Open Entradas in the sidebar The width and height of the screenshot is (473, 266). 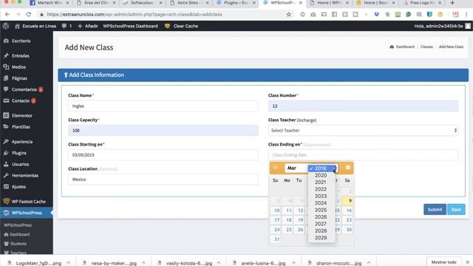21,55
